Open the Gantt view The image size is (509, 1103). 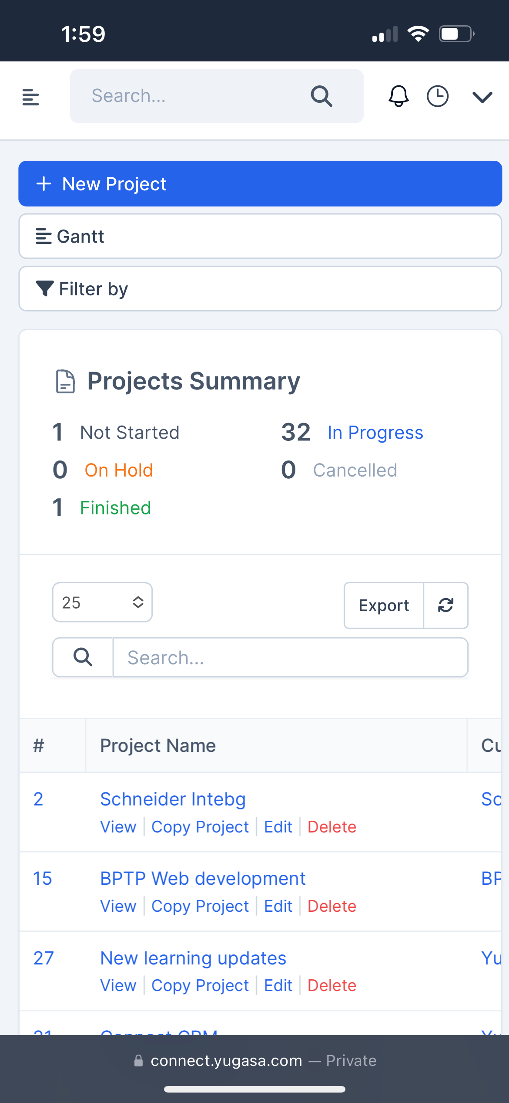click(260, 237)
